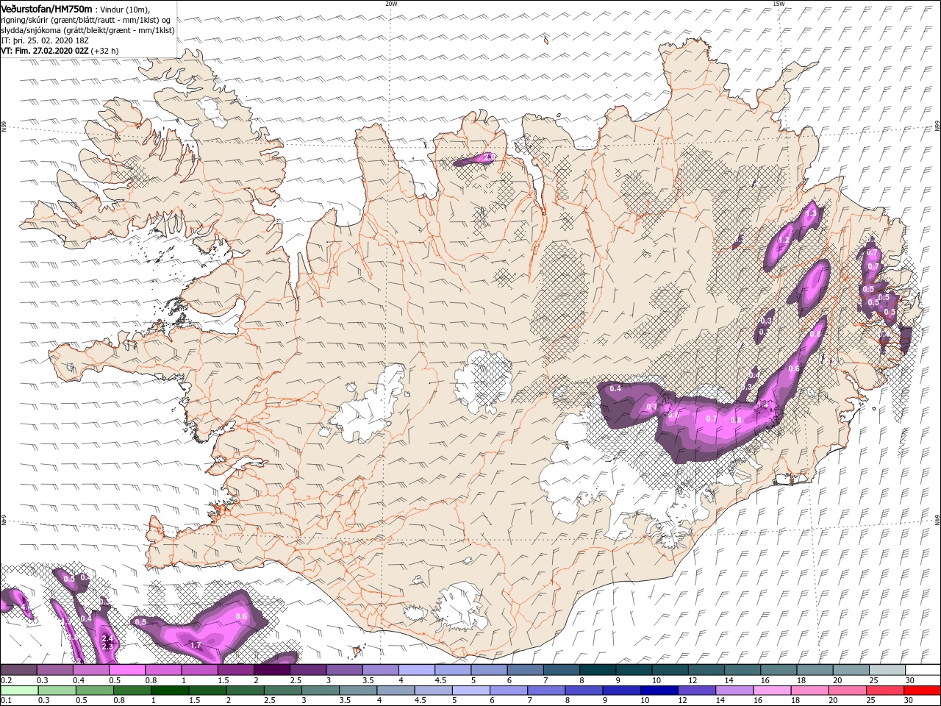Select the navy blue rain swatch between 10 and 12
Viewport: 941px width, 706px height.
(x=659, y=691)
